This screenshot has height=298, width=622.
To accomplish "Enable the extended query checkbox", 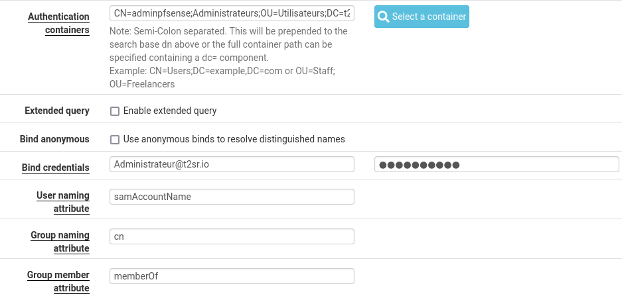I will (x=115, y=111).
